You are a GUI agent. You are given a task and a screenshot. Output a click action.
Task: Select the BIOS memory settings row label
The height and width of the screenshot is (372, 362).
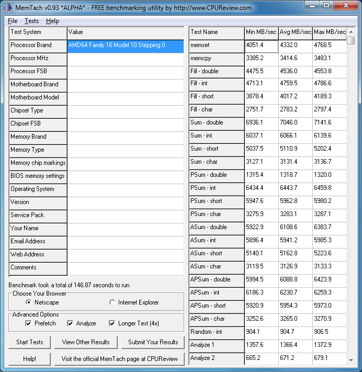[x=38, y=177]
